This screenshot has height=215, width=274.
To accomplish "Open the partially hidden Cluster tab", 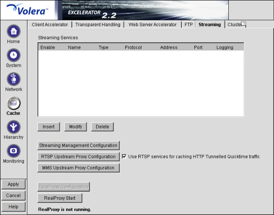I will pos(234,25).
